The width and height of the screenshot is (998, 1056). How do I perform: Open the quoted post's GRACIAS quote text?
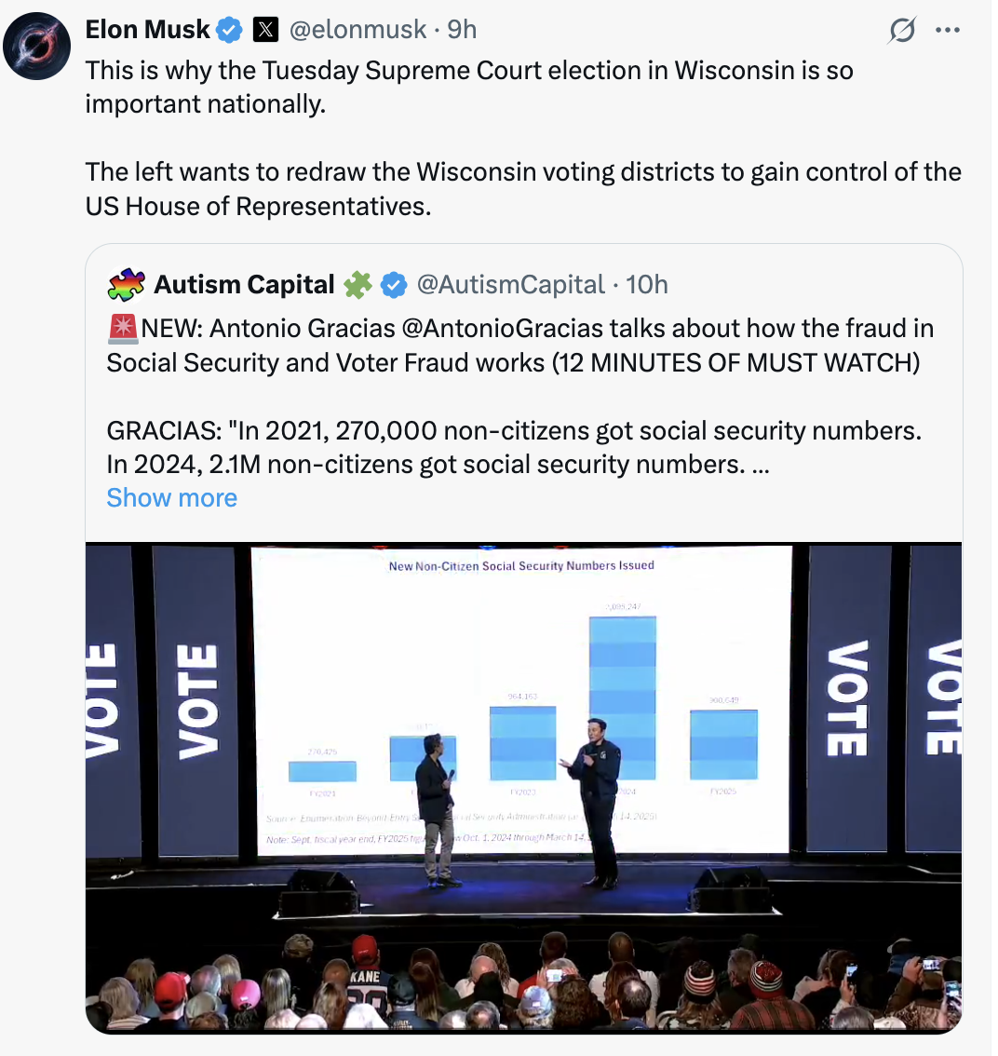(510, 447)
